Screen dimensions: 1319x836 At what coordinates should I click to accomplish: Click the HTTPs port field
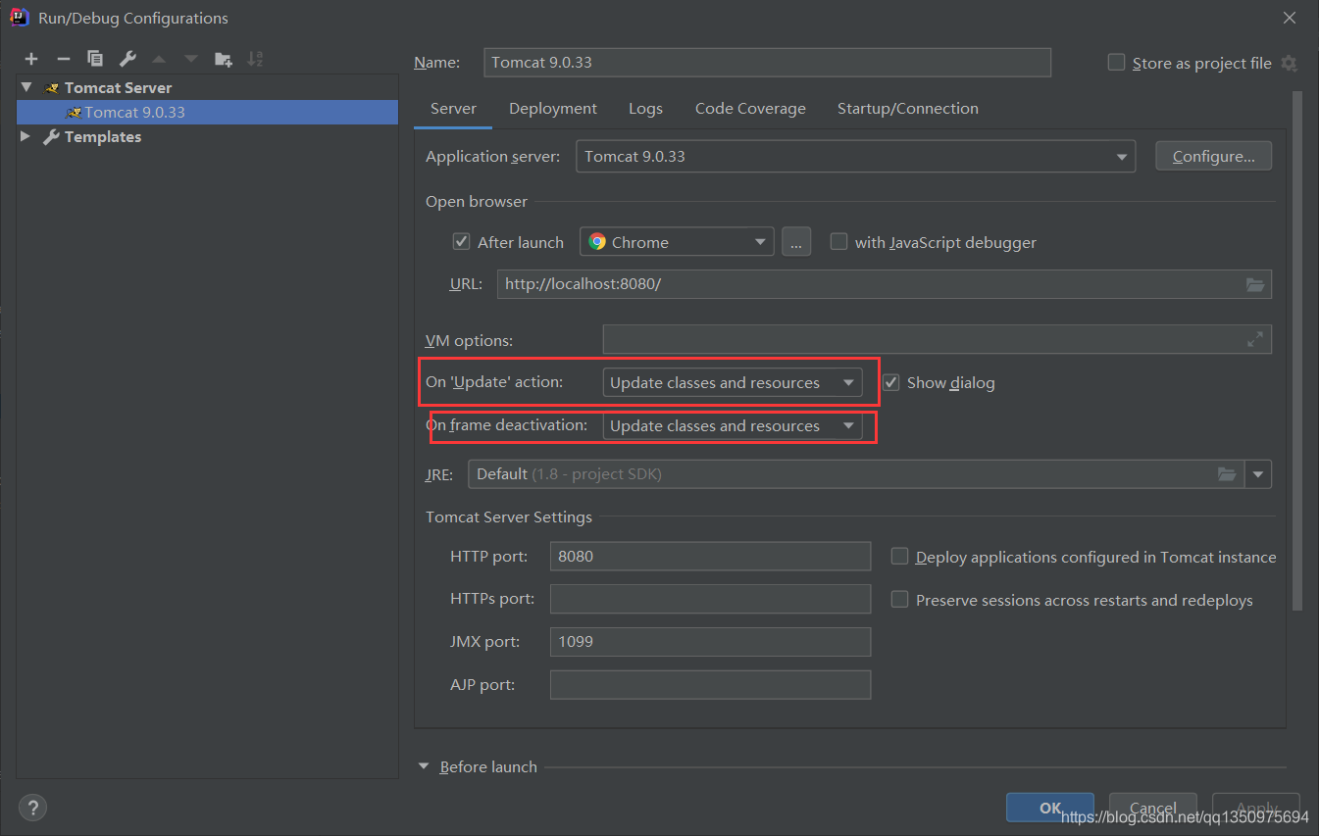pos(710,599)
